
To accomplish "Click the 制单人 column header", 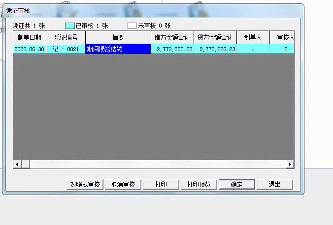I will click(x=253, y=37).
